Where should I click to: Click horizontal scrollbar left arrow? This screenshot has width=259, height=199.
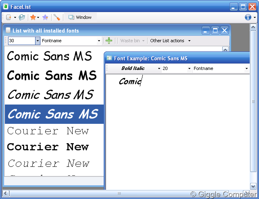[6, 193]
